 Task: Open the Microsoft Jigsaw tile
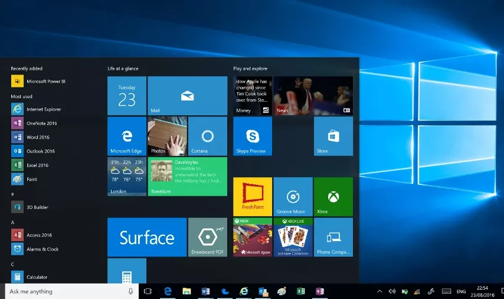coord(253,237)
